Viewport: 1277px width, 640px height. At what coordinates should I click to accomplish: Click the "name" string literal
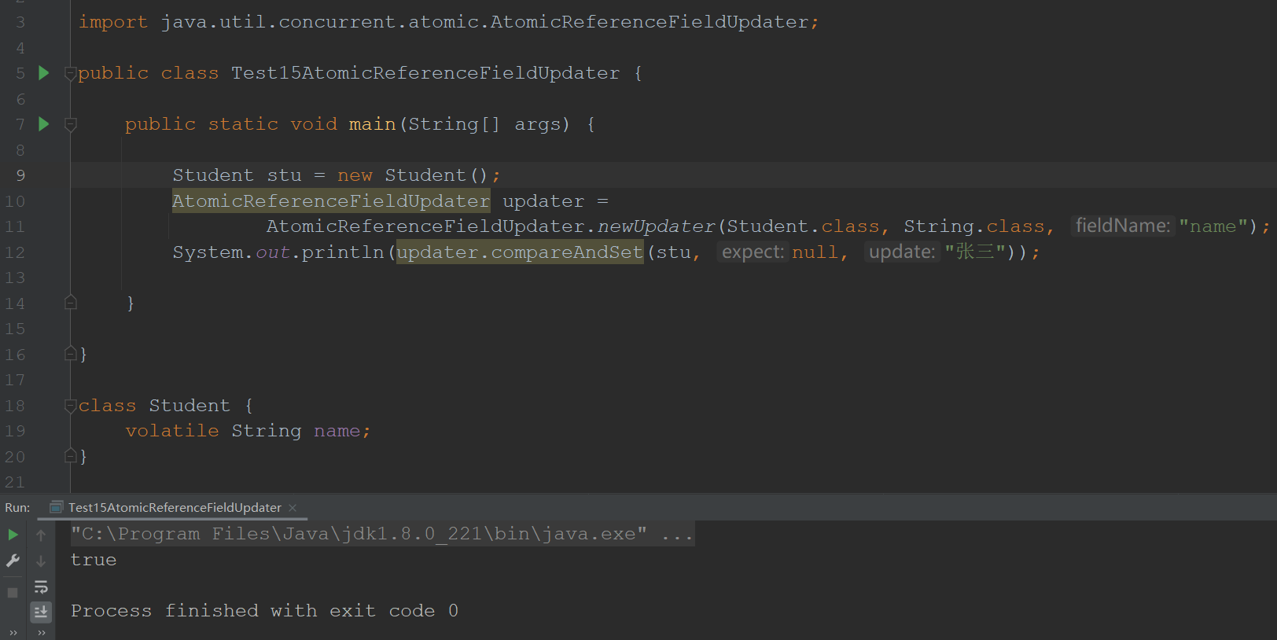coord(1213,226)
